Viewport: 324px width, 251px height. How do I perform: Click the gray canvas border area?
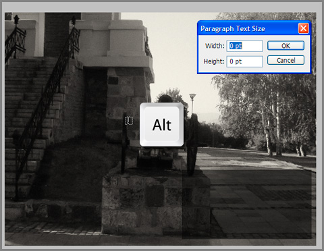pos(162,7)
